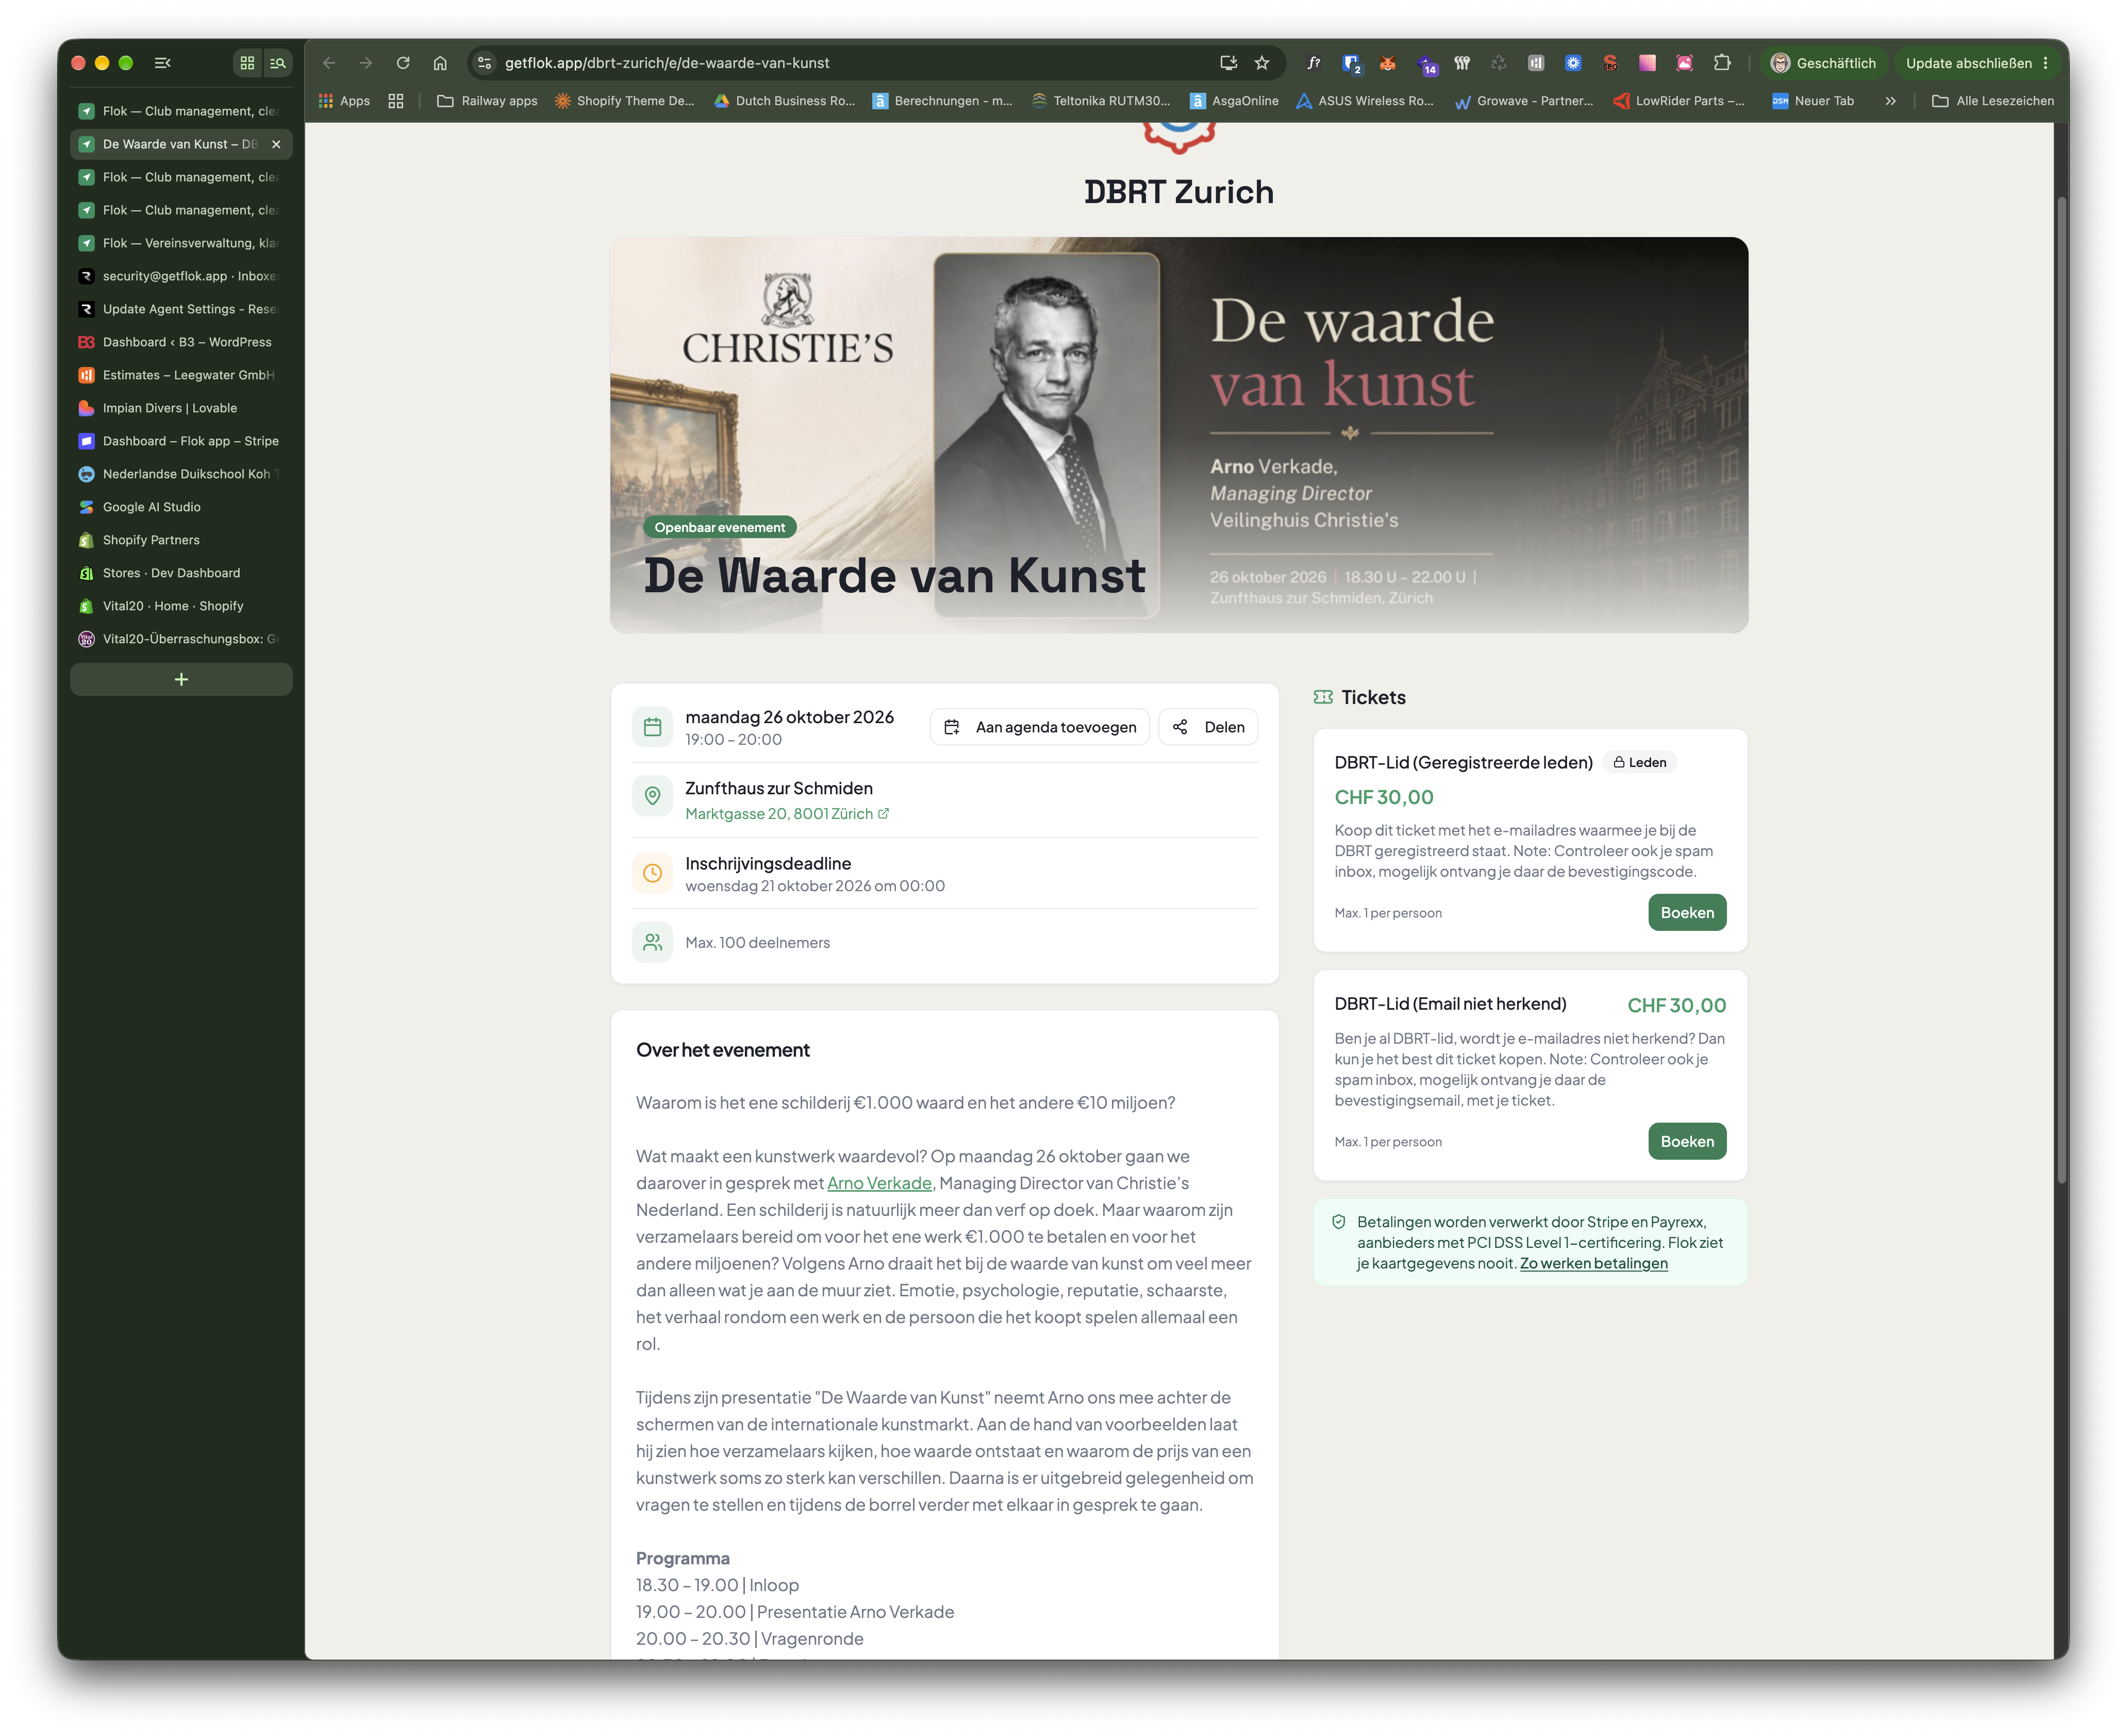The image size is (2127, 1736).
Task: Open the WhatFont 'f?' extension
Action: tap(1314, 63)
